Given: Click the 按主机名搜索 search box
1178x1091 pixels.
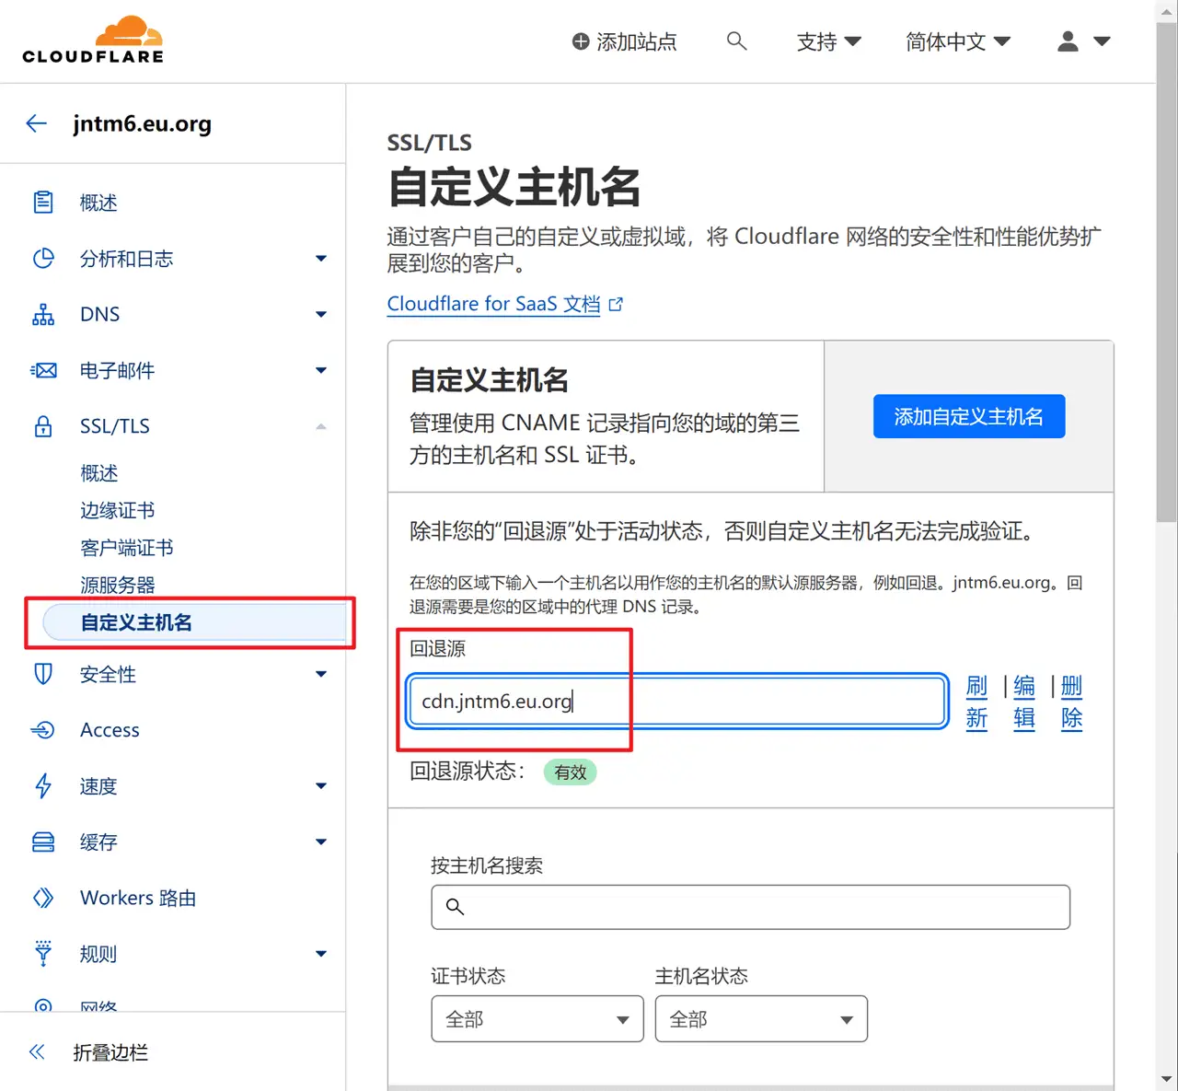Looking at the screenshot, I should click(x=750, y=908).
